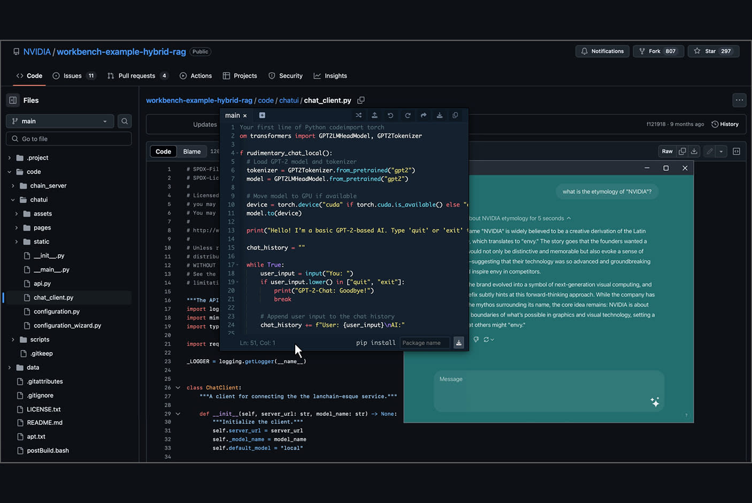Download the raw file from GitHub
Screen dimensions: 752x503
694,151
